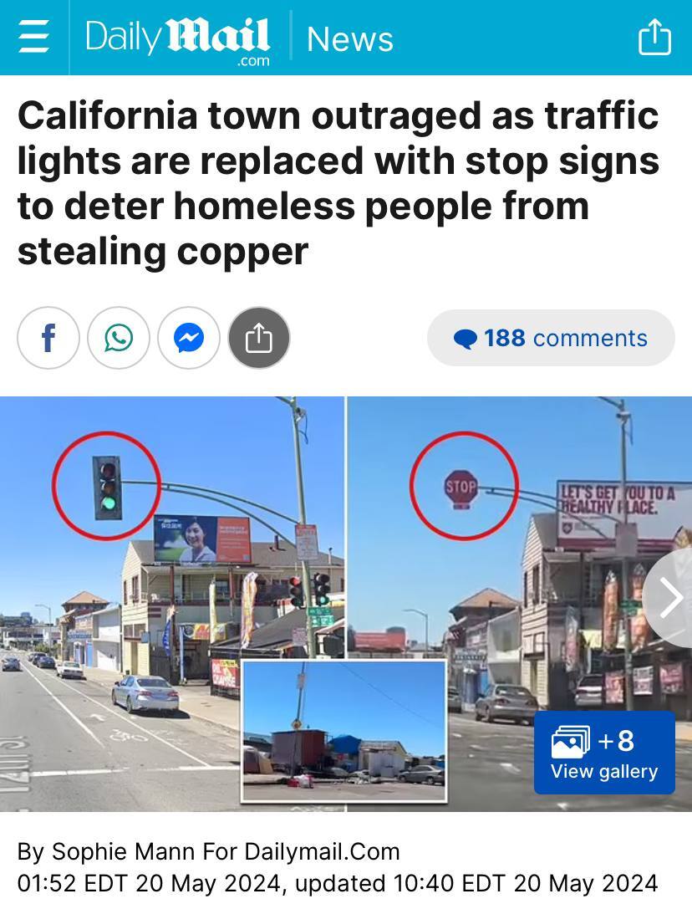Tap the gallery photos stack icon

[570, 742]
